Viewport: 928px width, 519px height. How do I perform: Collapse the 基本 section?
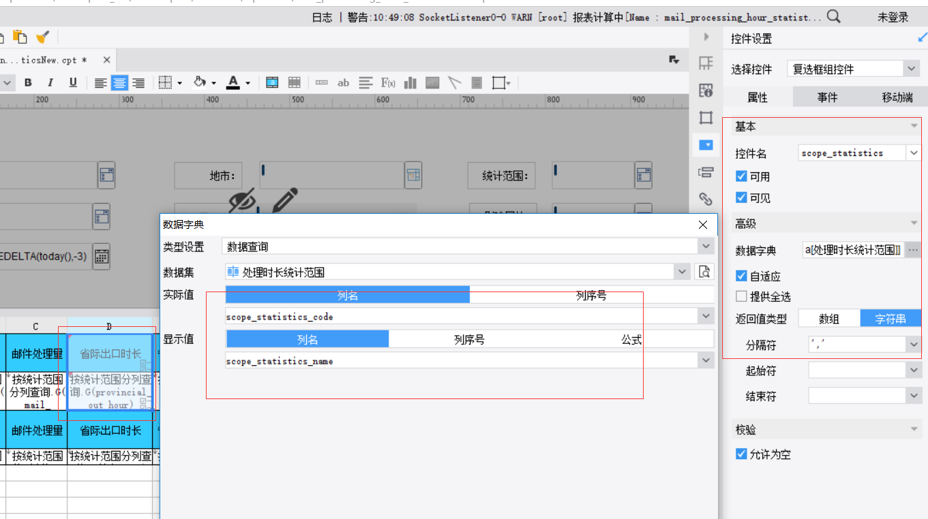914,126
